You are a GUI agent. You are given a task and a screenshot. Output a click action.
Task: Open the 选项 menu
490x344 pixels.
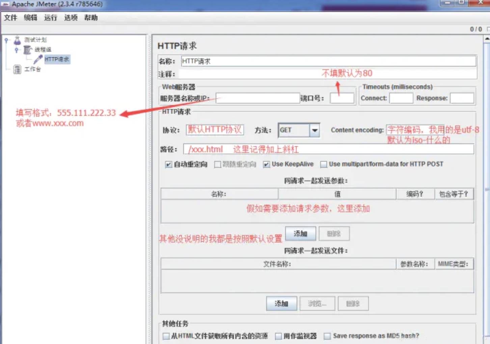point(71,18)
